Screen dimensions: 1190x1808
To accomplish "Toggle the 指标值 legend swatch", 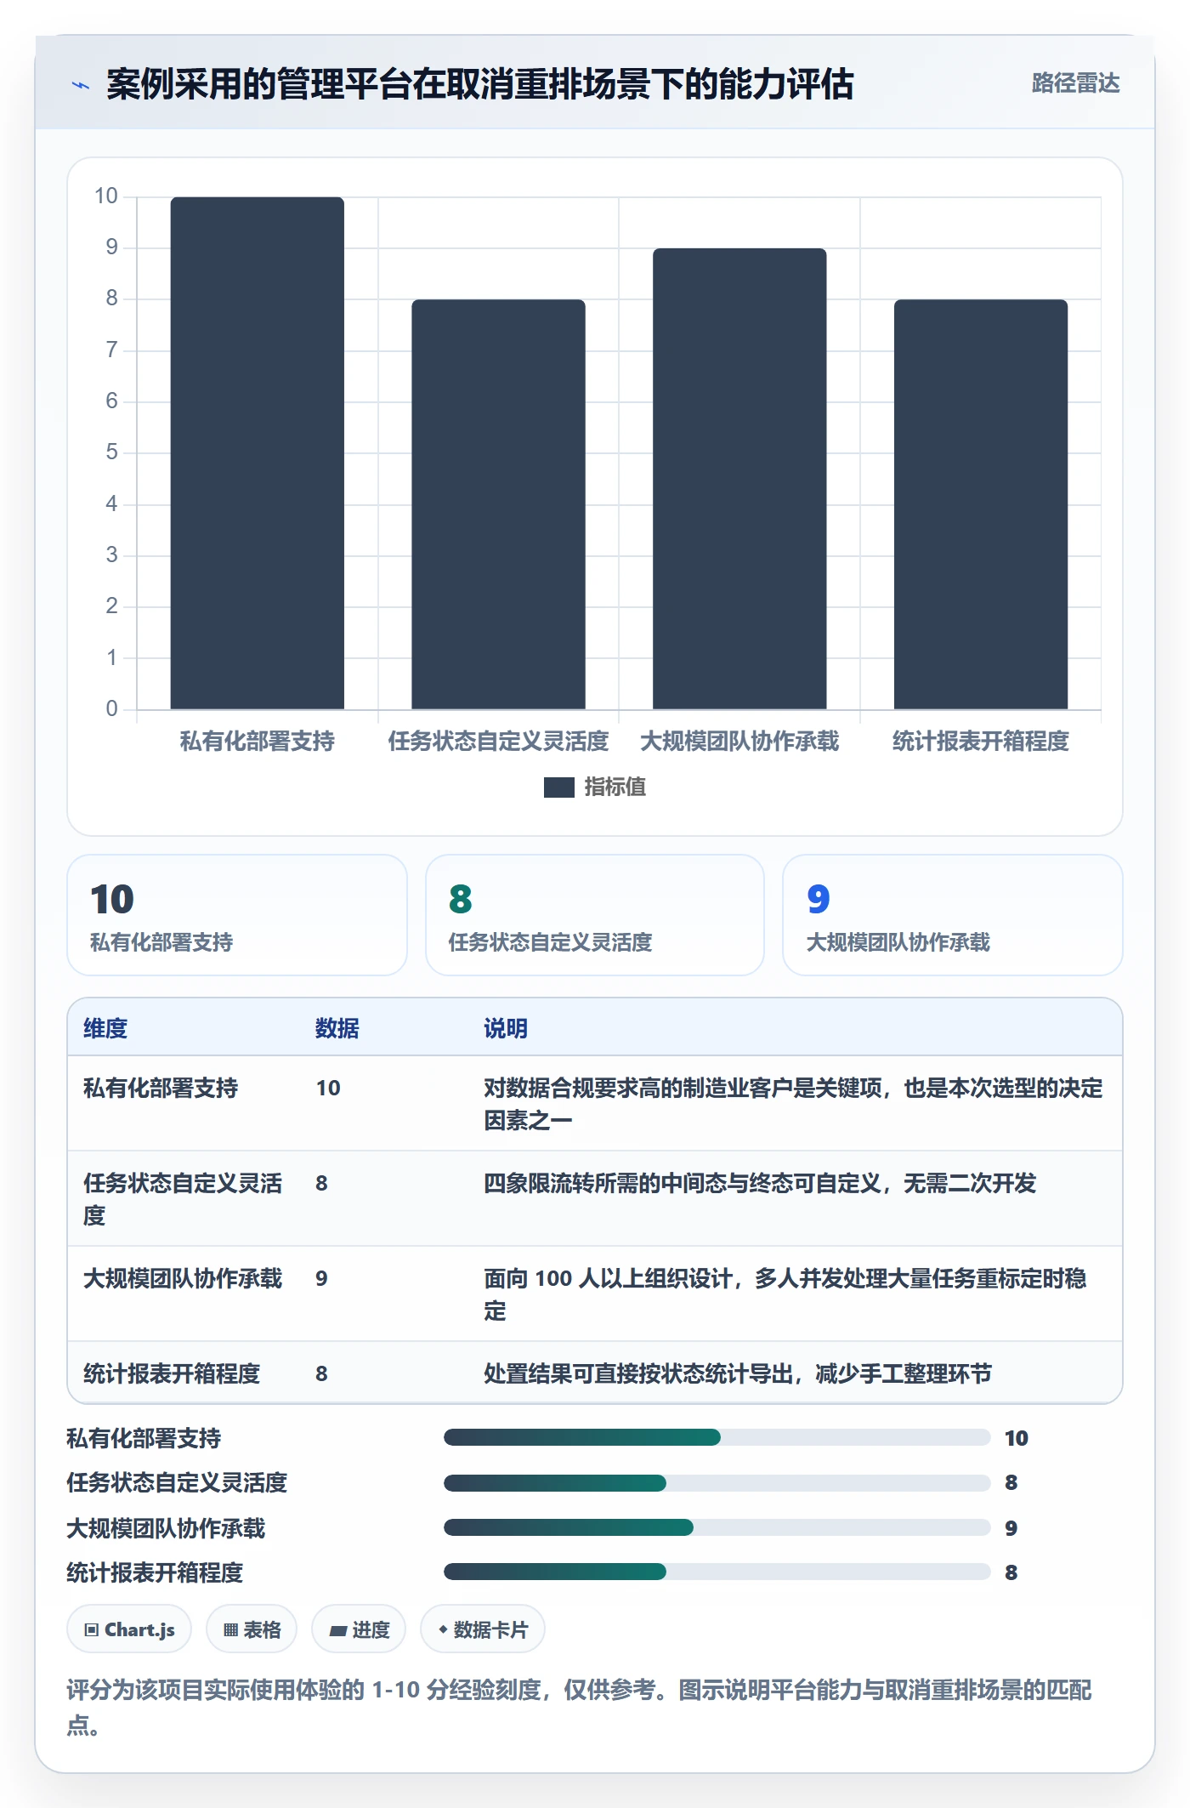I will pos(558,787).
